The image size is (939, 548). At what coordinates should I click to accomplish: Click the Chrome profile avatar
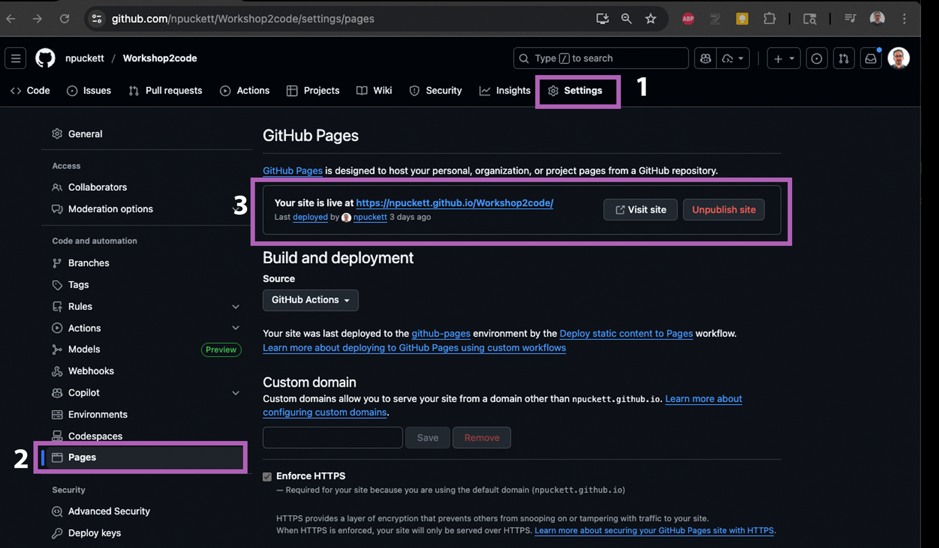[x=877, y=19]
